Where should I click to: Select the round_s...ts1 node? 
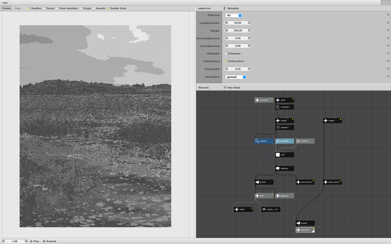point(271,209)
